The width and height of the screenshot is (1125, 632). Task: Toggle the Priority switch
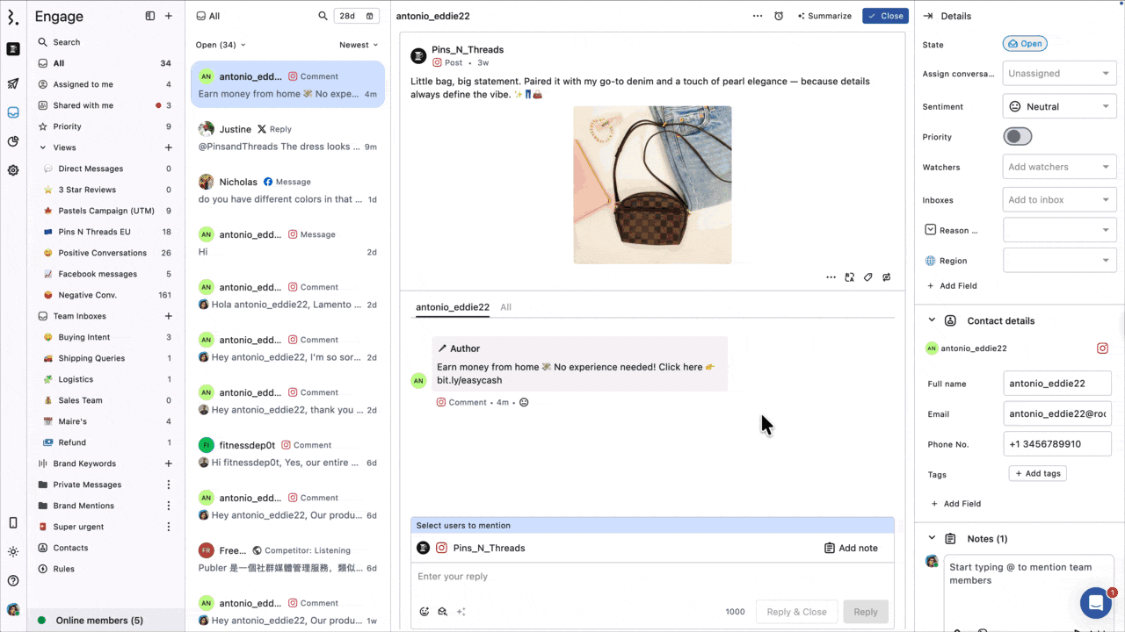click(1018, 137)
